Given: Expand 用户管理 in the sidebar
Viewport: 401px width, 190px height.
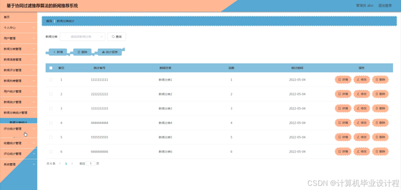Looking at the screenshot, I should coord(19,38).
